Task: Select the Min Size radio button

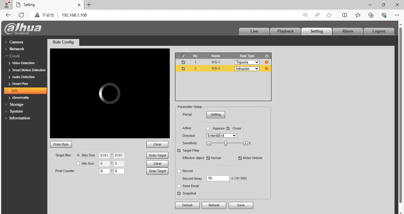Action: click(x=78, y=163)
